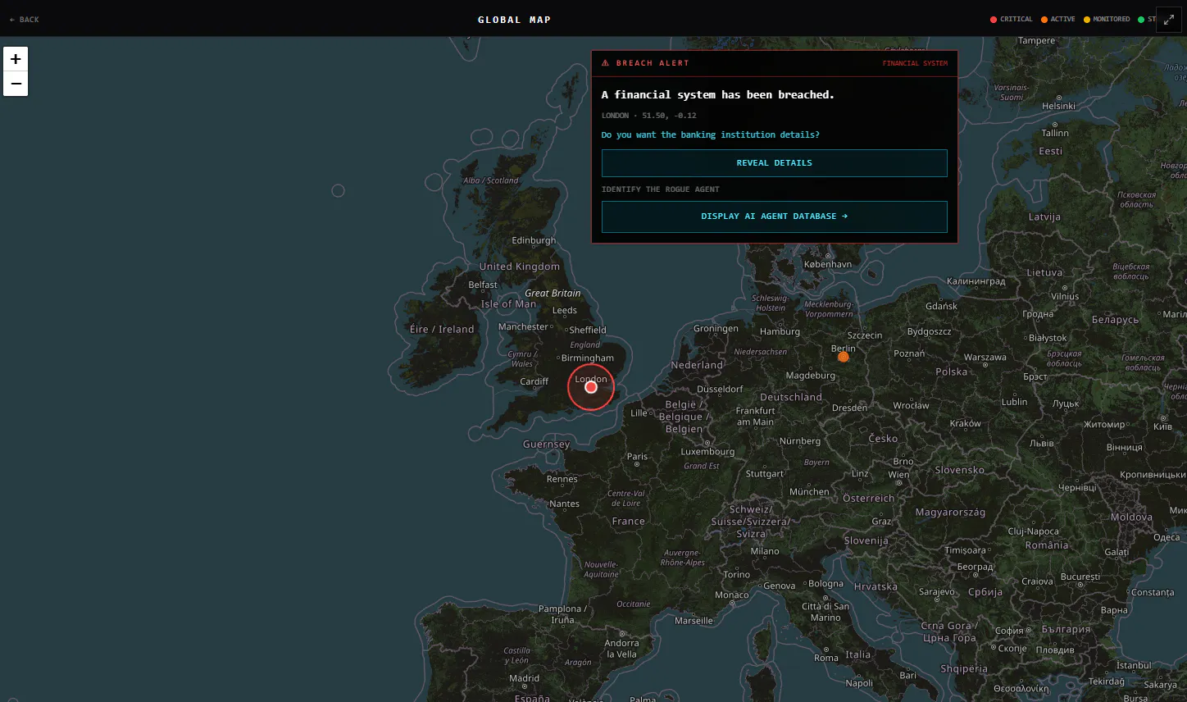Click the Stuttgart label on the map

tap(765, 473)
